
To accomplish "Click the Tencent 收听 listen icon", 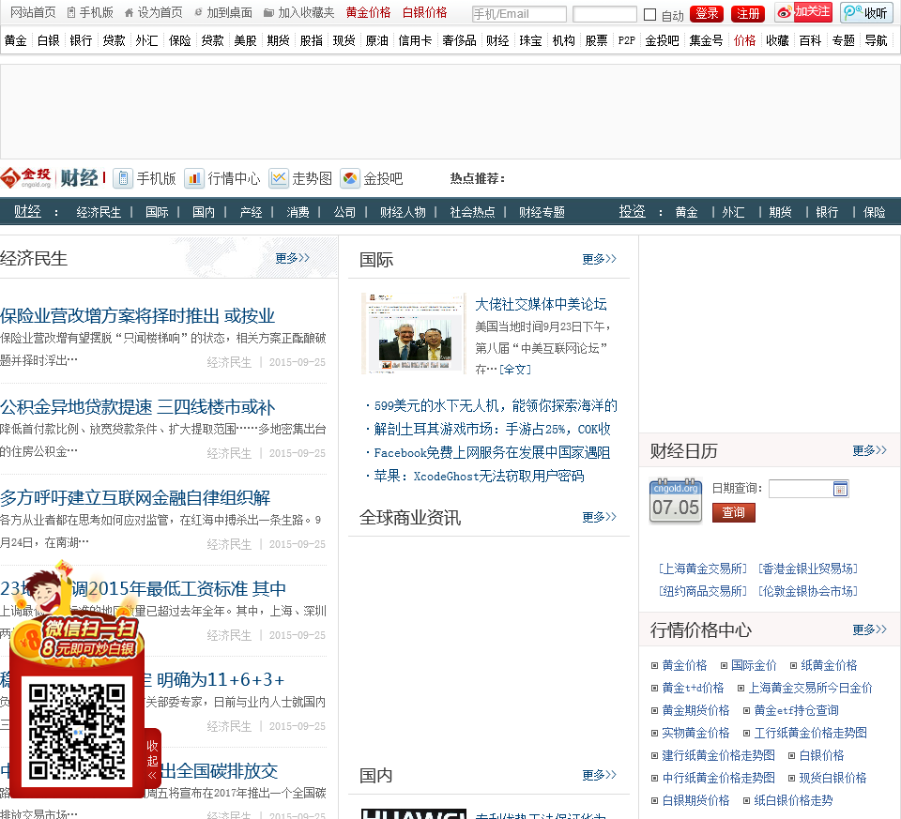I will [x=866, y=12].
